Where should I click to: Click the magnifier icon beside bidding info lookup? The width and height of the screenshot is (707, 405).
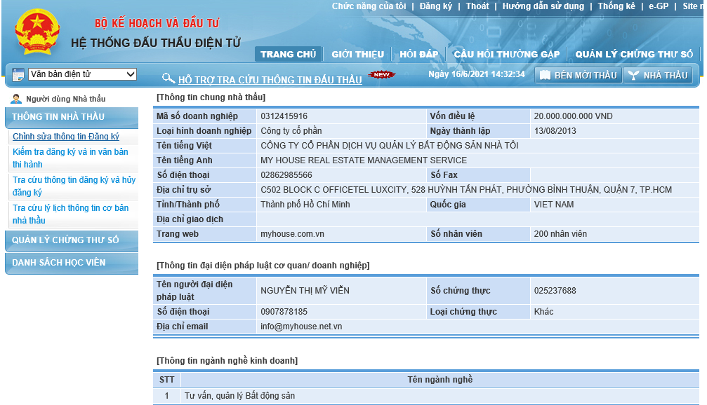[169, 78]
